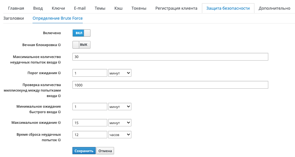This screenshot has height=157, width=295.
Task: Enable the Вечная блокировка switch
Action: pos(81,45)
